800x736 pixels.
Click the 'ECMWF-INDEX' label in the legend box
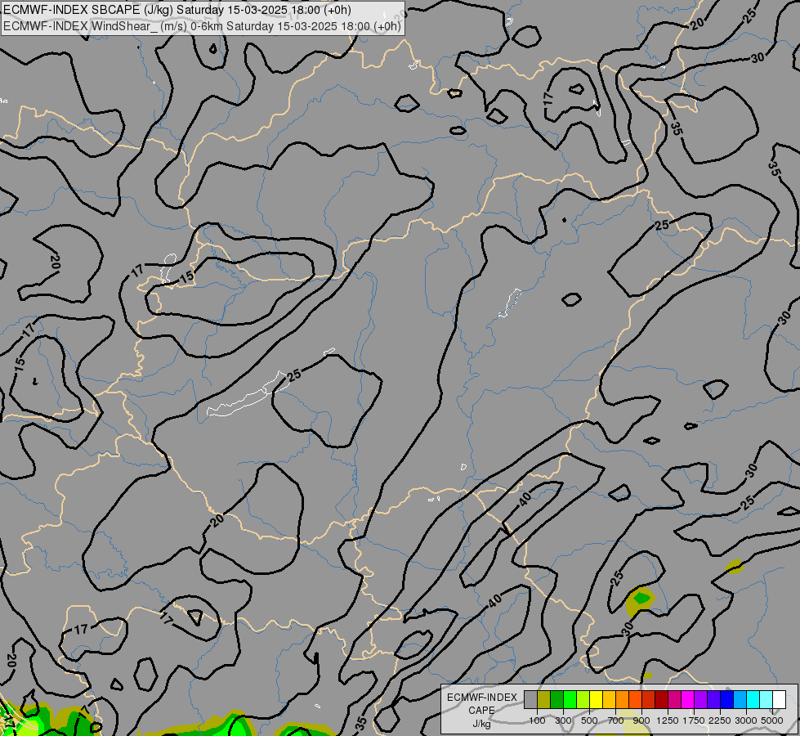481,698
